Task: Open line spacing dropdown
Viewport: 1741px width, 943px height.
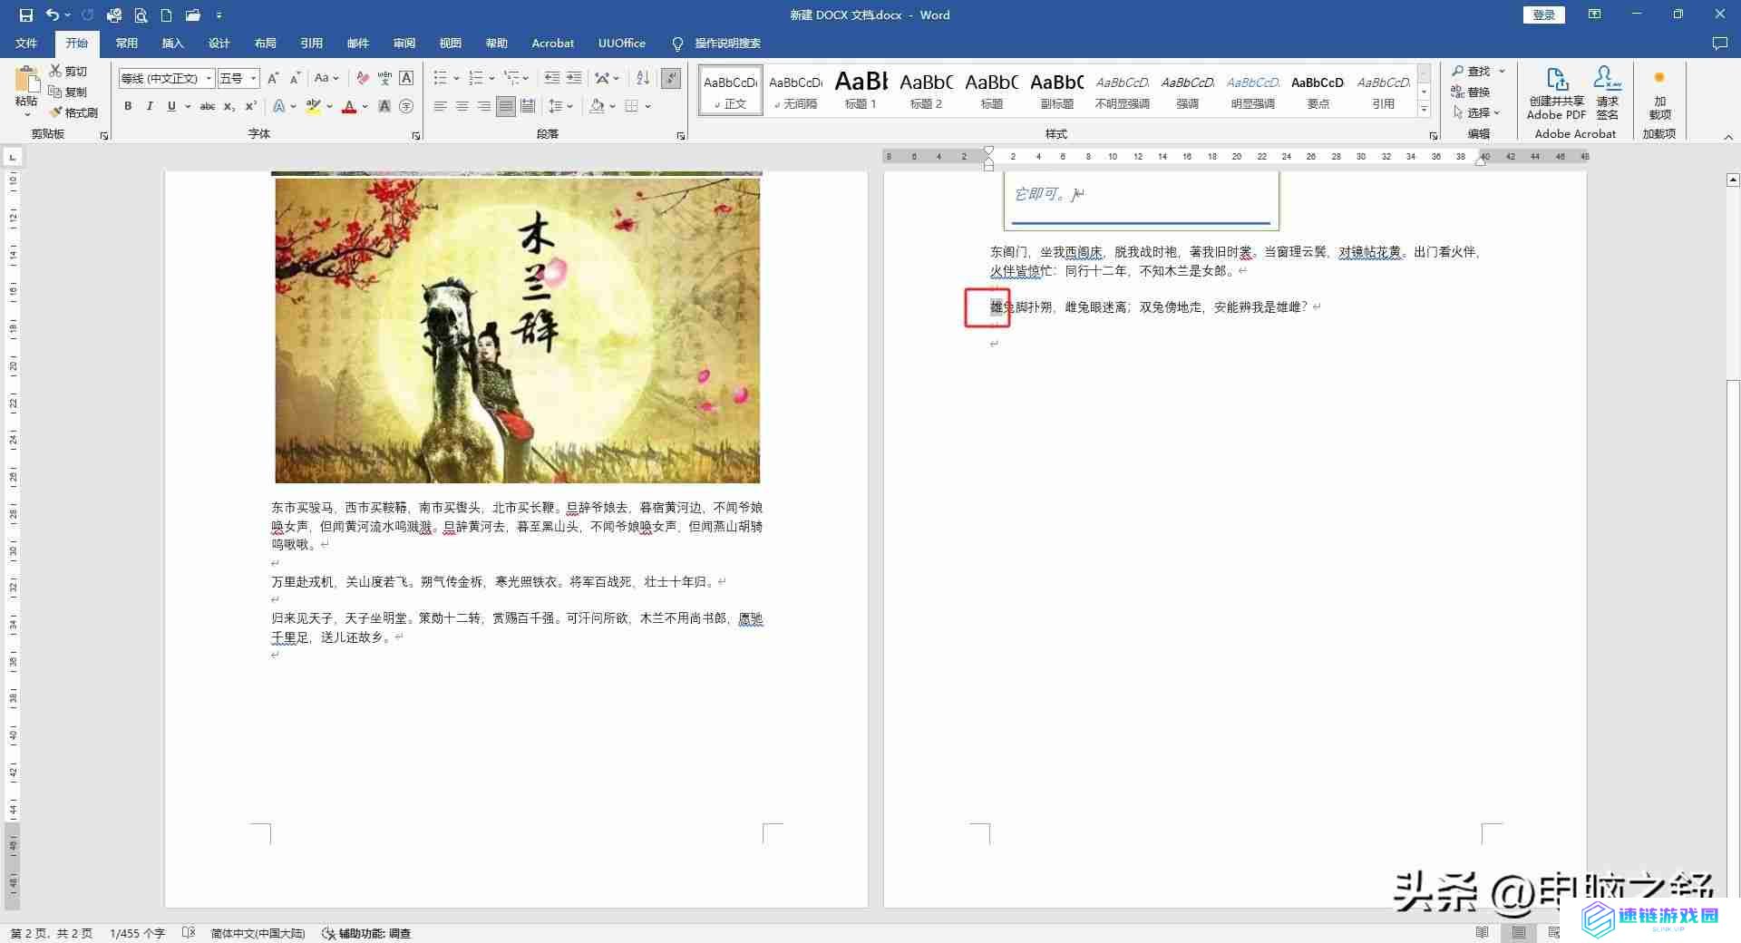Action: point(561,106)
